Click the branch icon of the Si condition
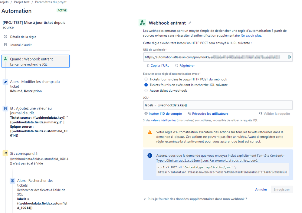The width and height of the screenshot is (302, 213). tap(5, 153)
